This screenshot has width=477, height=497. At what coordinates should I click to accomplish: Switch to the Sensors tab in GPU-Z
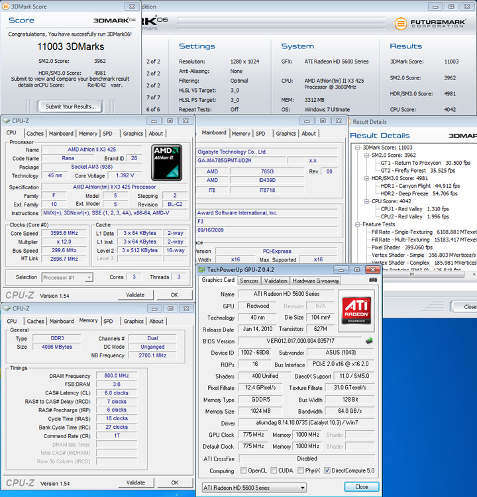(248, 281)
